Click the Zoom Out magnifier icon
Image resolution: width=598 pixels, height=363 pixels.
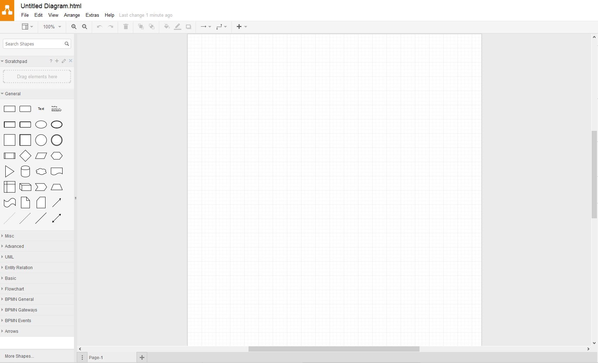pyautogui.click(x=85, y=27)
